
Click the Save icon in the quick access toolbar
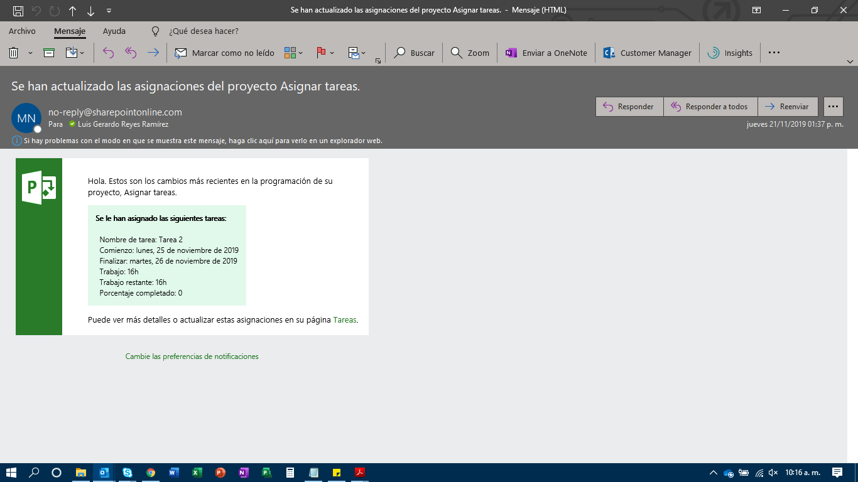point(18,11)
